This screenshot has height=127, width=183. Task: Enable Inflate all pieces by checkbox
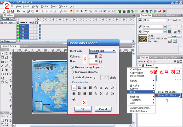coord(72,77)
